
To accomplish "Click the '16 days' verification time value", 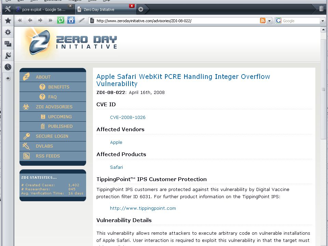I will point(76,193).
